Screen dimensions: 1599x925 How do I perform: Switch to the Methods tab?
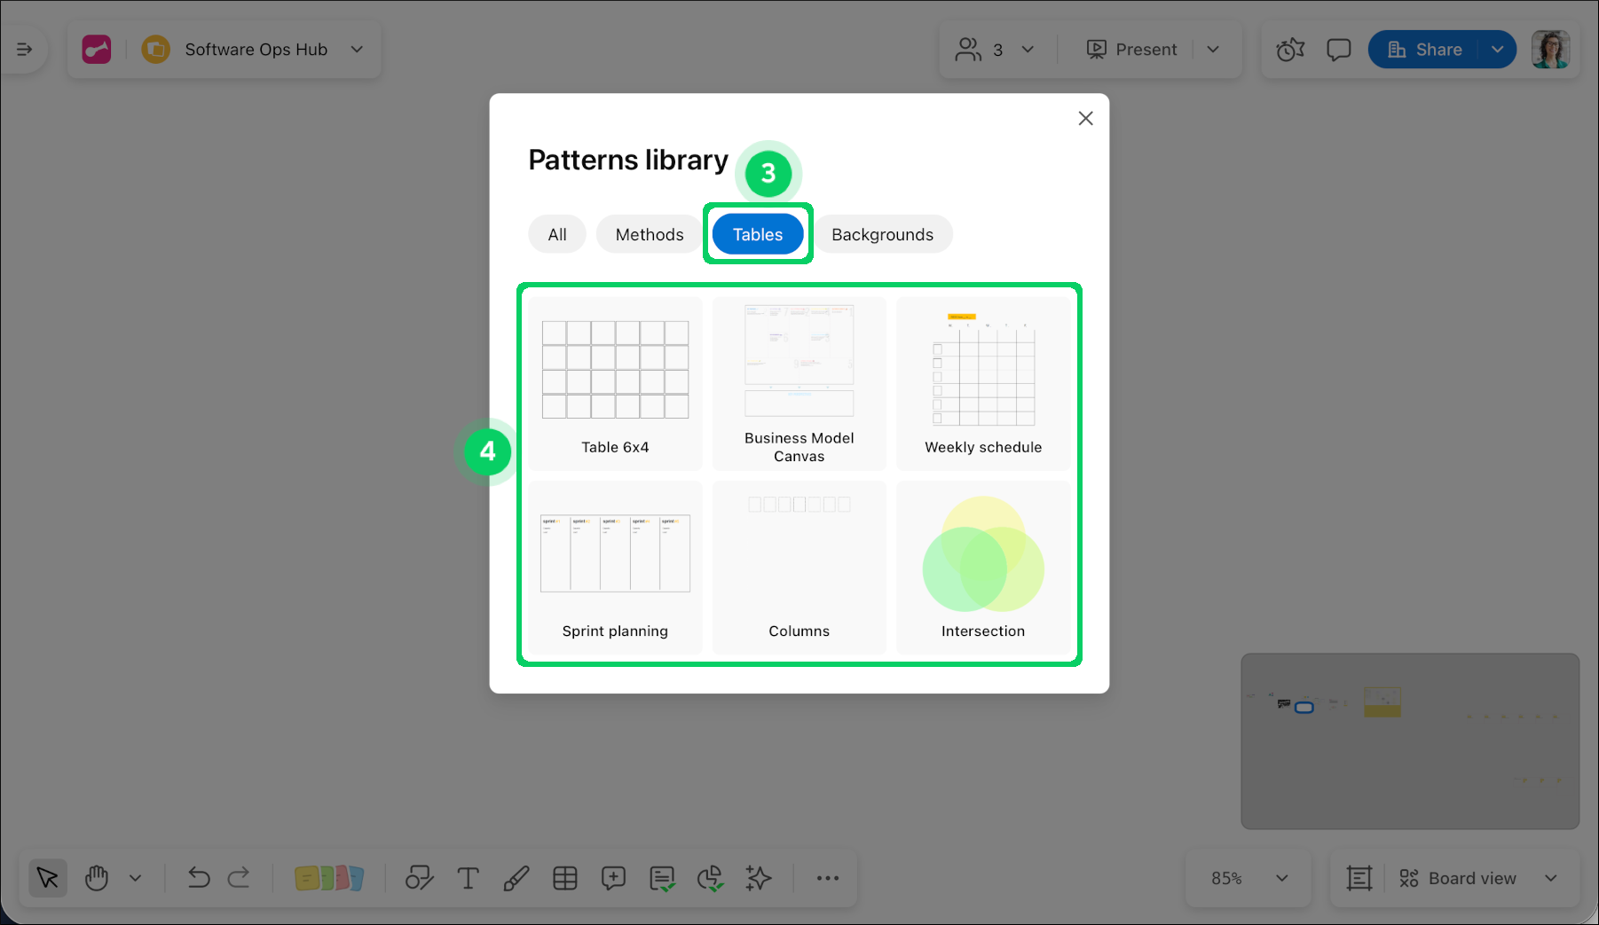tap(649, 235)
